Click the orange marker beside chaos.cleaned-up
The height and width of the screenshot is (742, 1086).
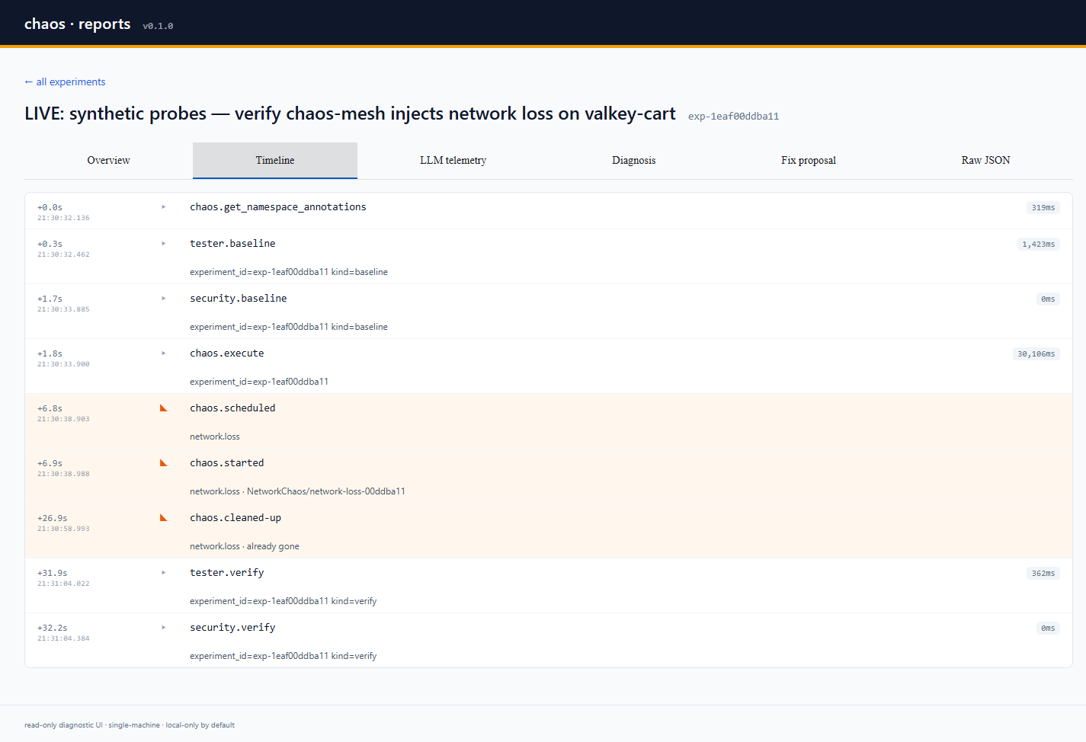coord(163,518)
